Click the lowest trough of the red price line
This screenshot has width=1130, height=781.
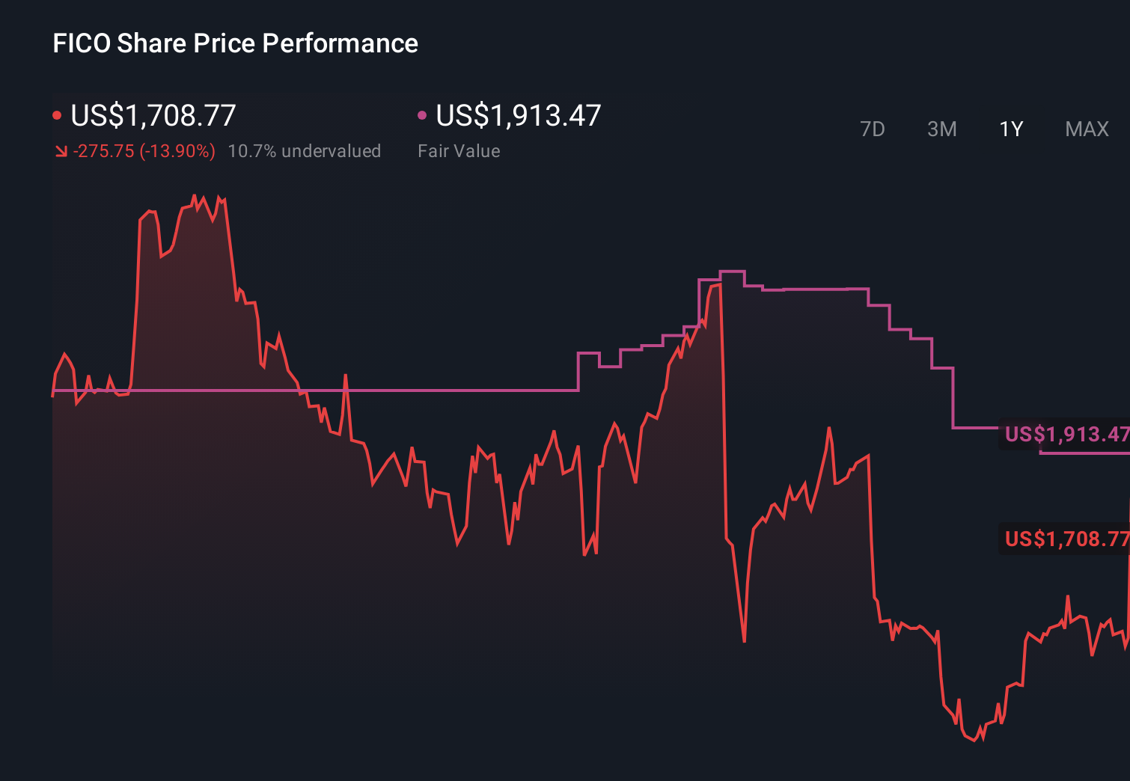point(974,740)
